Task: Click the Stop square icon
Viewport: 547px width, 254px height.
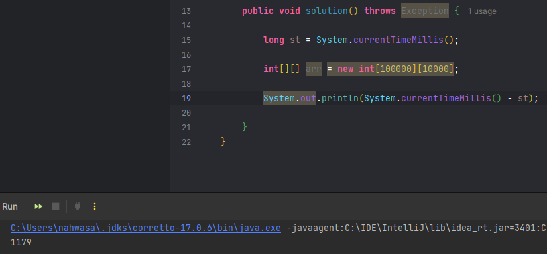Action: pyautogui.click(x=56, y=206)
